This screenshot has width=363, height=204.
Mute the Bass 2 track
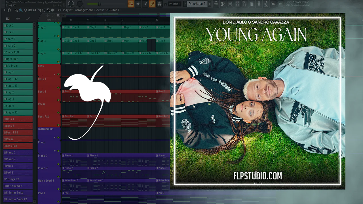(58, 100)
